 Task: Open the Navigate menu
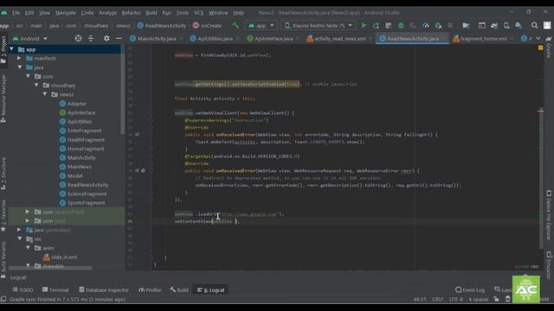[66, 13]
